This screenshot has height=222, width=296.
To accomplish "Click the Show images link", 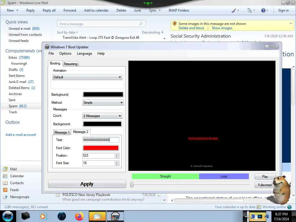I will [222, 28].
